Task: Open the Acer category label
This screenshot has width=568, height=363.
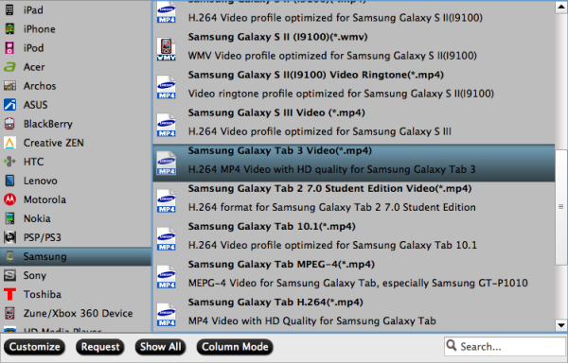Action: click(x=34, y=67)
